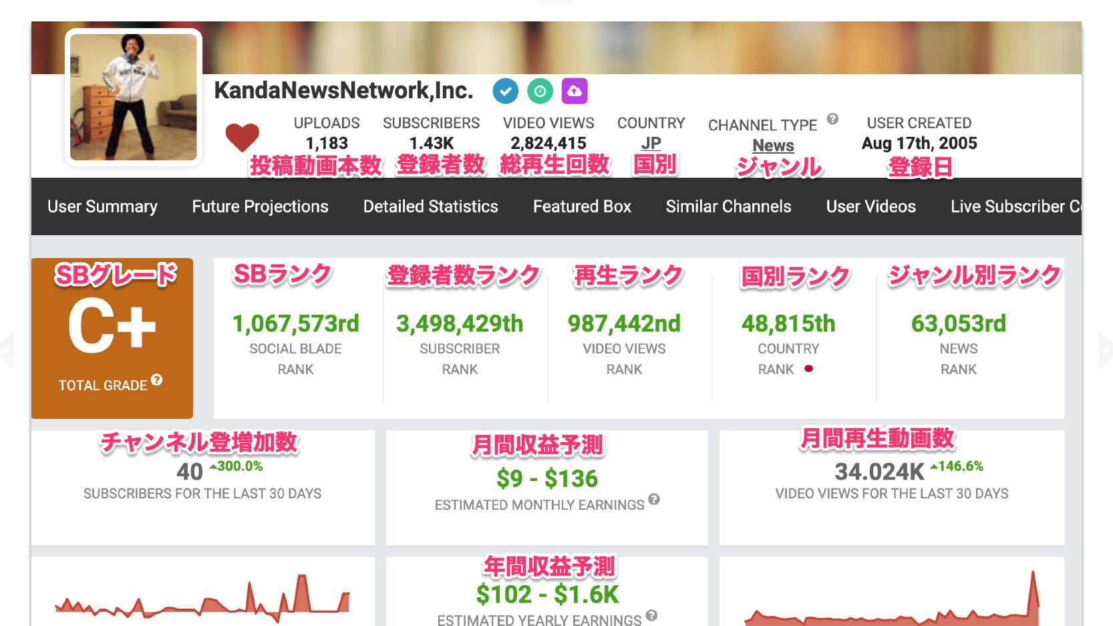Open the User Videos tab
The height and width of the screenshot is (626, 1113).
click(870, 206)
